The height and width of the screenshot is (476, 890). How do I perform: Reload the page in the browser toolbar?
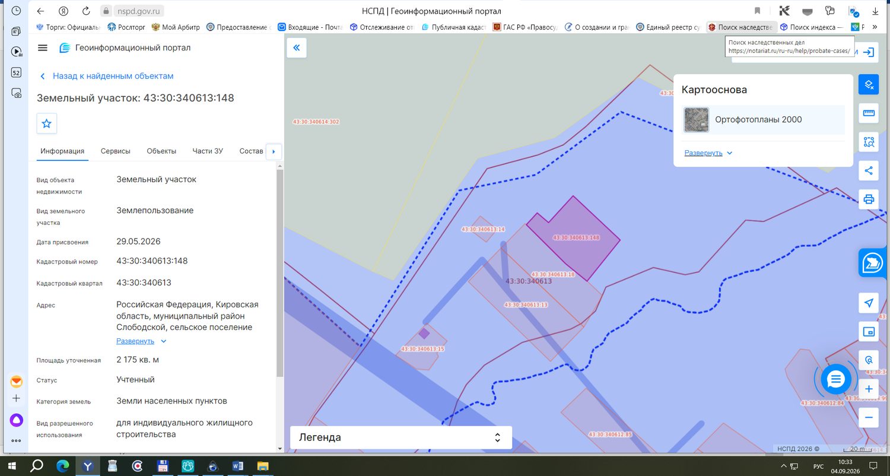coord(86,11)
